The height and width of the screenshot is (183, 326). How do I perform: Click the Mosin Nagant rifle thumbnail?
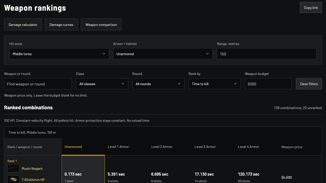pyautogui.click(x=13, y=168)
